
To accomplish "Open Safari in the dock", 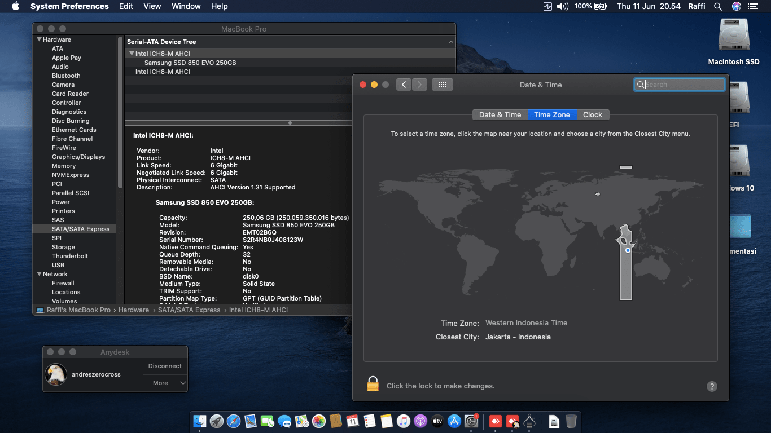I will click(234, 421).
